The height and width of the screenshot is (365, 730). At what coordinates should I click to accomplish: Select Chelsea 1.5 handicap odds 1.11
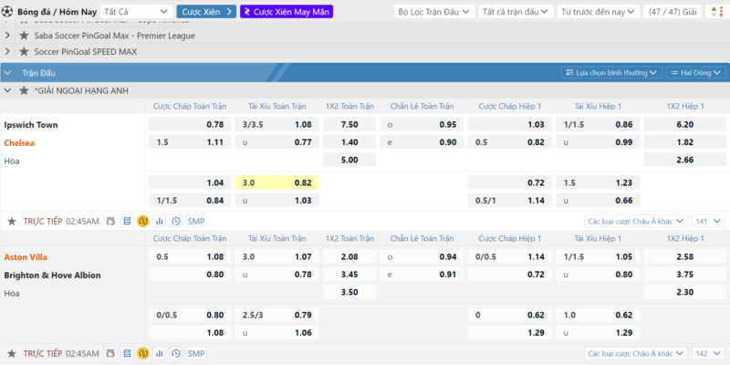[190, 142]
